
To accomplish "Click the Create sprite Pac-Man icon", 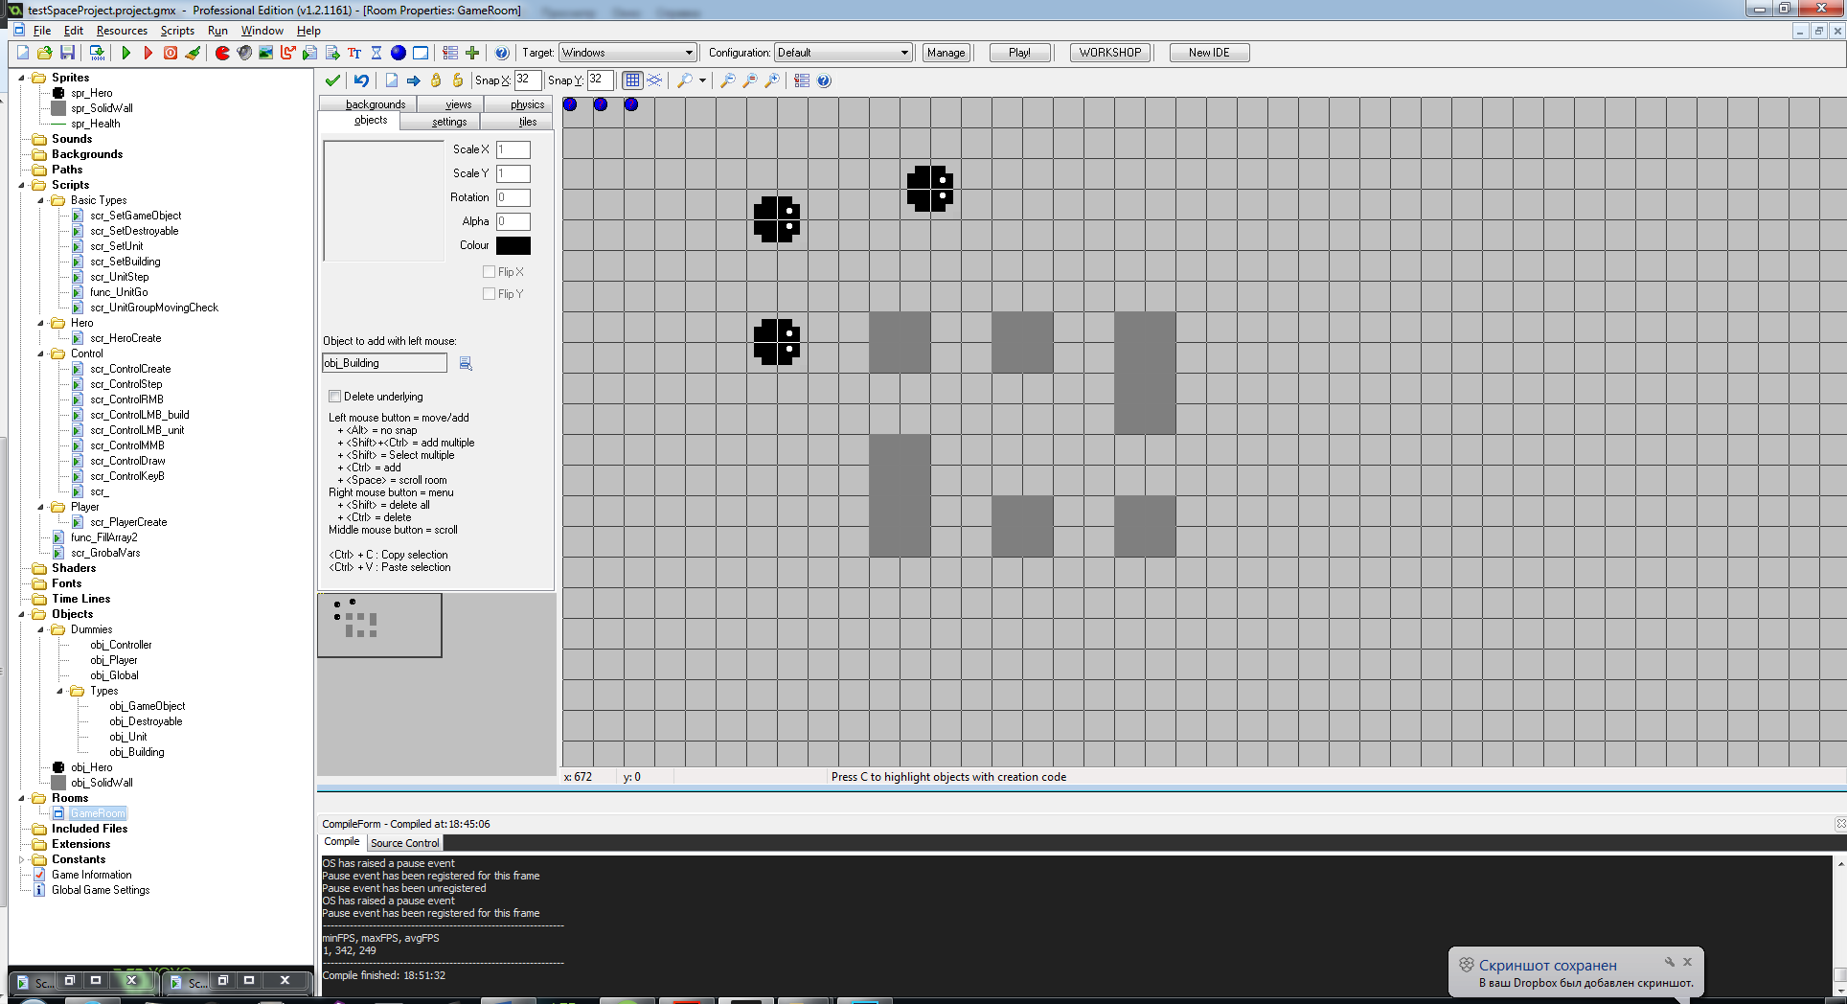I will pos(222,53).
